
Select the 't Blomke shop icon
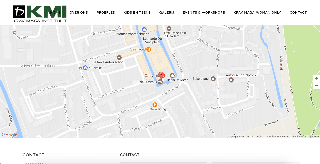point(85,68)
